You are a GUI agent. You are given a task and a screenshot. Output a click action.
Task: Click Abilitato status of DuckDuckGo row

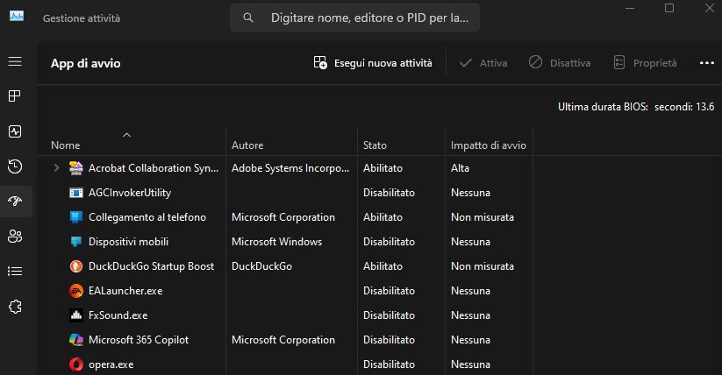point(382,266)
